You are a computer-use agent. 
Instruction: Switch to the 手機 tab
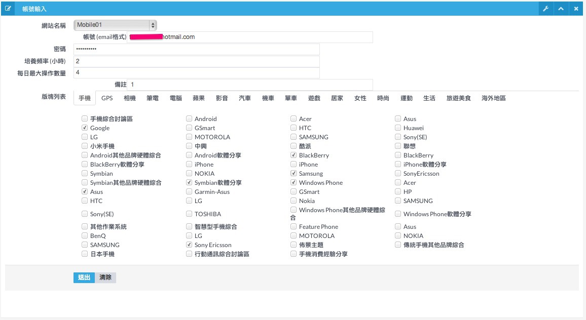click(x=85, y=98)
